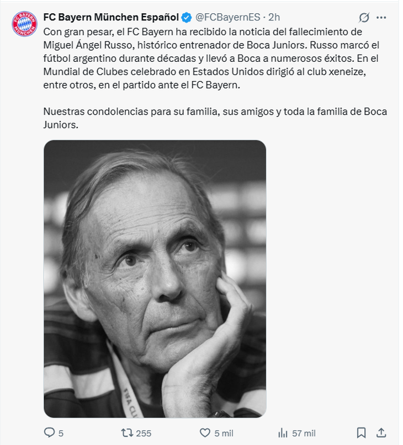Click the reply count of 5
Image resolution: width=403 pixels, height=445 pixels.
[x=61, y=433]
